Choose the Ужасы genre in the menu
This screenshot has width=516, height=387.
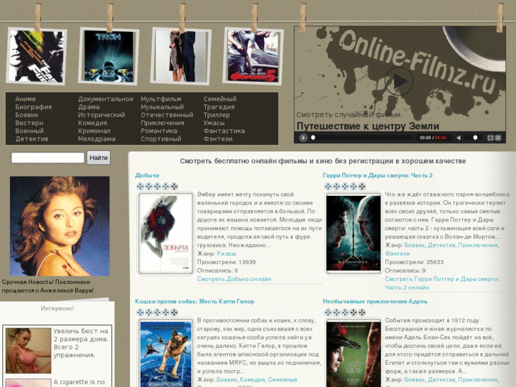pos(214,123)
